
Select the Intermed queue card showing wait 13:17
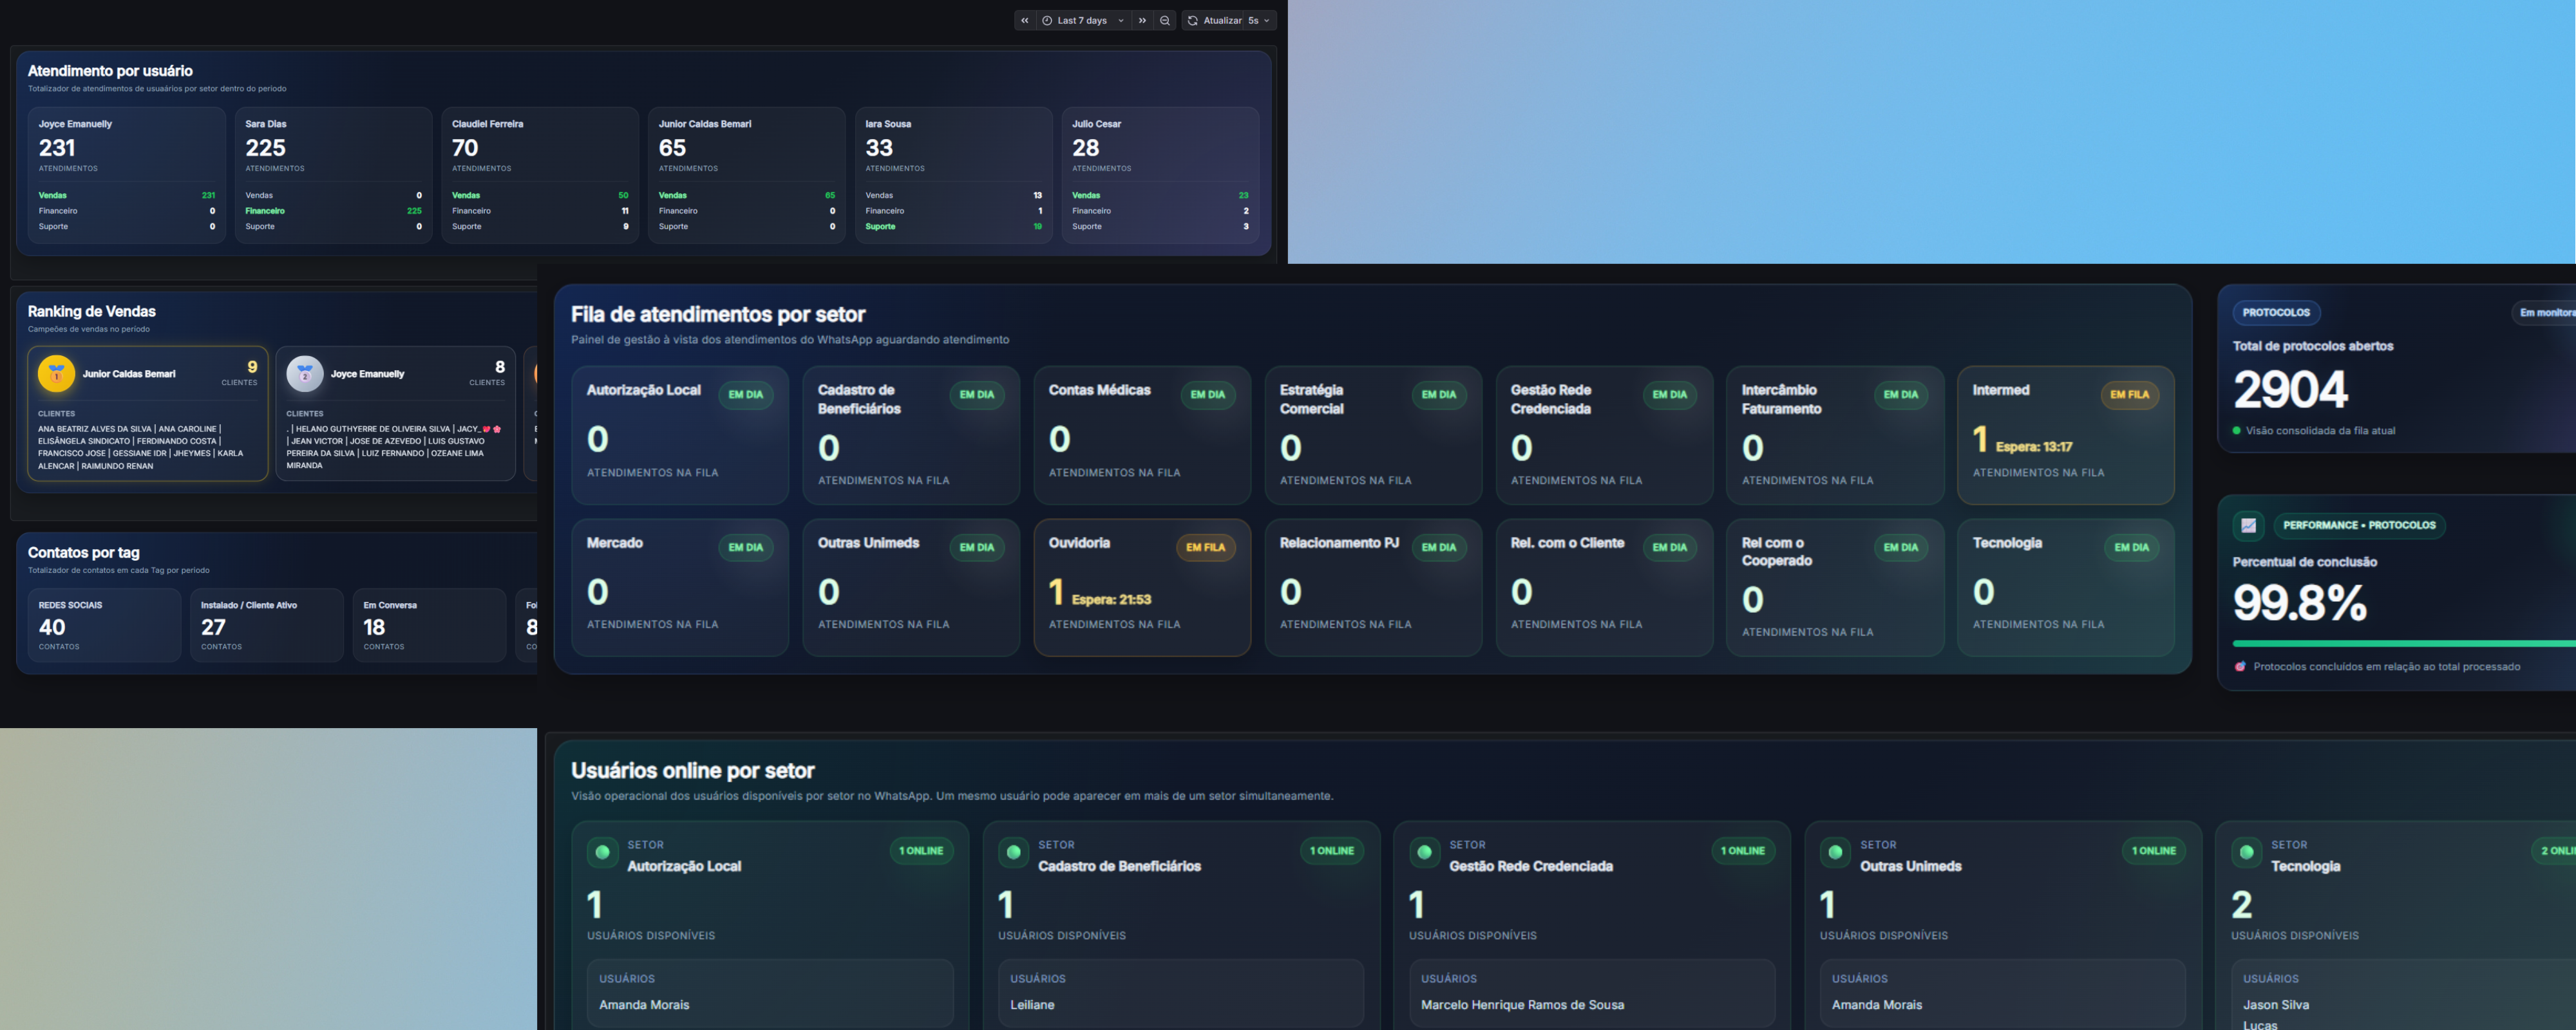[2066, 435]
